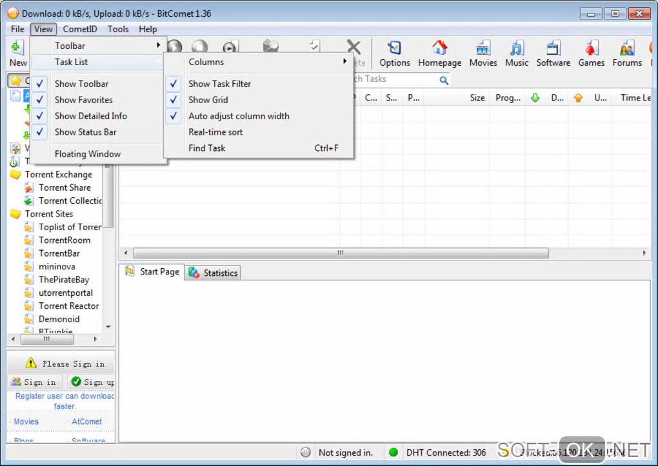Click task list horizontal scrollbar thumb
This screenshot has height=466, width=658.
pos(341,253)
